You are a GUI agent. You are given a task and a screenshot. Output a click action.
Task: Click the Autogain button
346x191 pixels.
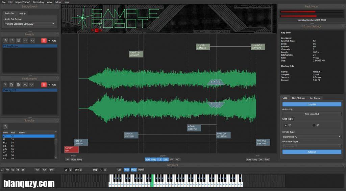[x=312, y=152]
